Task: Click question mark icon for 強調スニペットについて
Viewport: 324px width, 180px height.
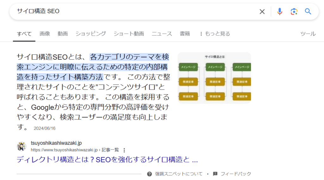Action: point(149,174)
